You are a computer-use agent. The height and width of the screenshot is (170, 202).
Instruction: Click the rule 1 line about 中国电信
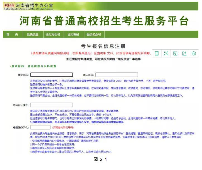tap(65, 141)
